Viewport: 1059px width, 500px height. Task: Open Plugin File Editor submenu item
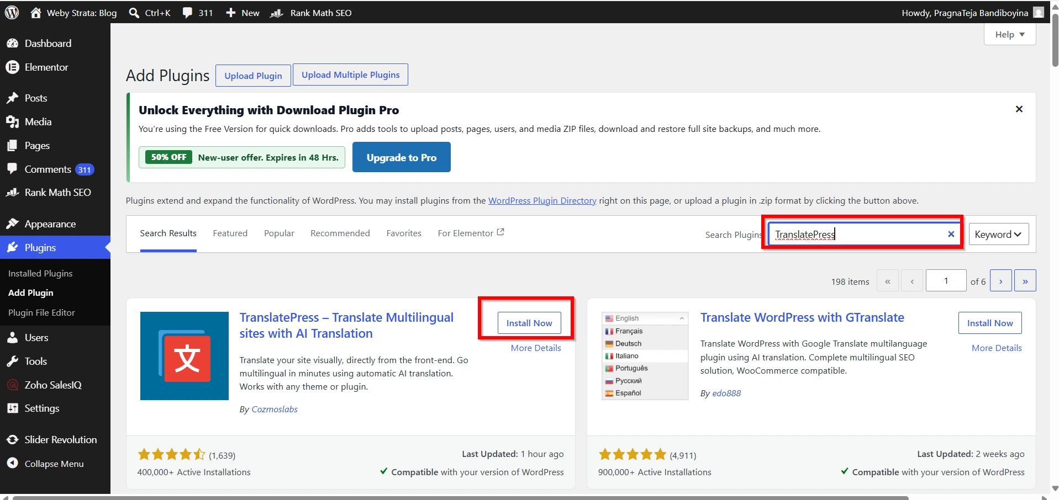click(41, 313)
